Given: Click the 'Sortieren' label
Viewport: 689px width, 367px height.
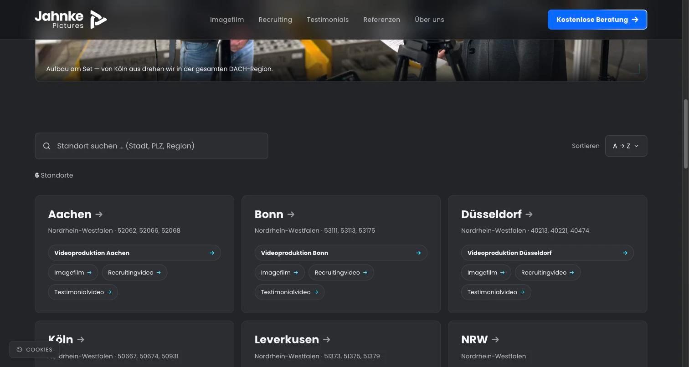Looking at the screenshot, I should (586, 146).
